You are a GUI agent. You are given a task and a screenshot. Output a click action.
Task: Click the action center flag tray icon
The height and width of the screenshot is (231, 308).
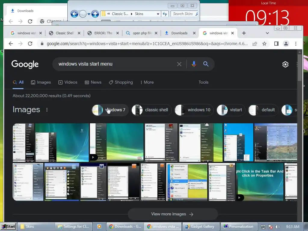coord(270,227)
